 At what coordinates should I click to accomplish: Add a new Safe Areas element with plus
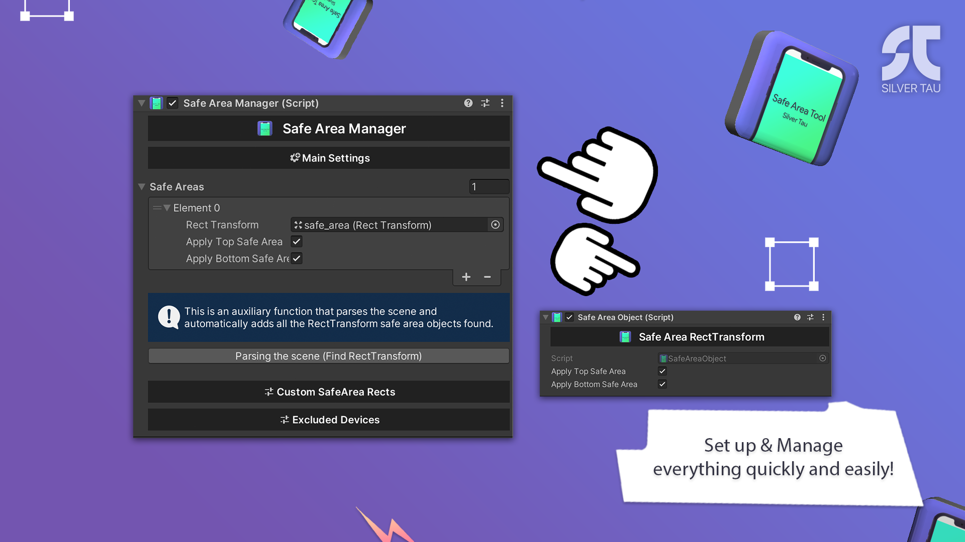466,277
